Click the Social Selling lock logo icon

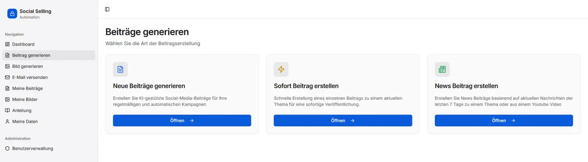coord(12,14)
